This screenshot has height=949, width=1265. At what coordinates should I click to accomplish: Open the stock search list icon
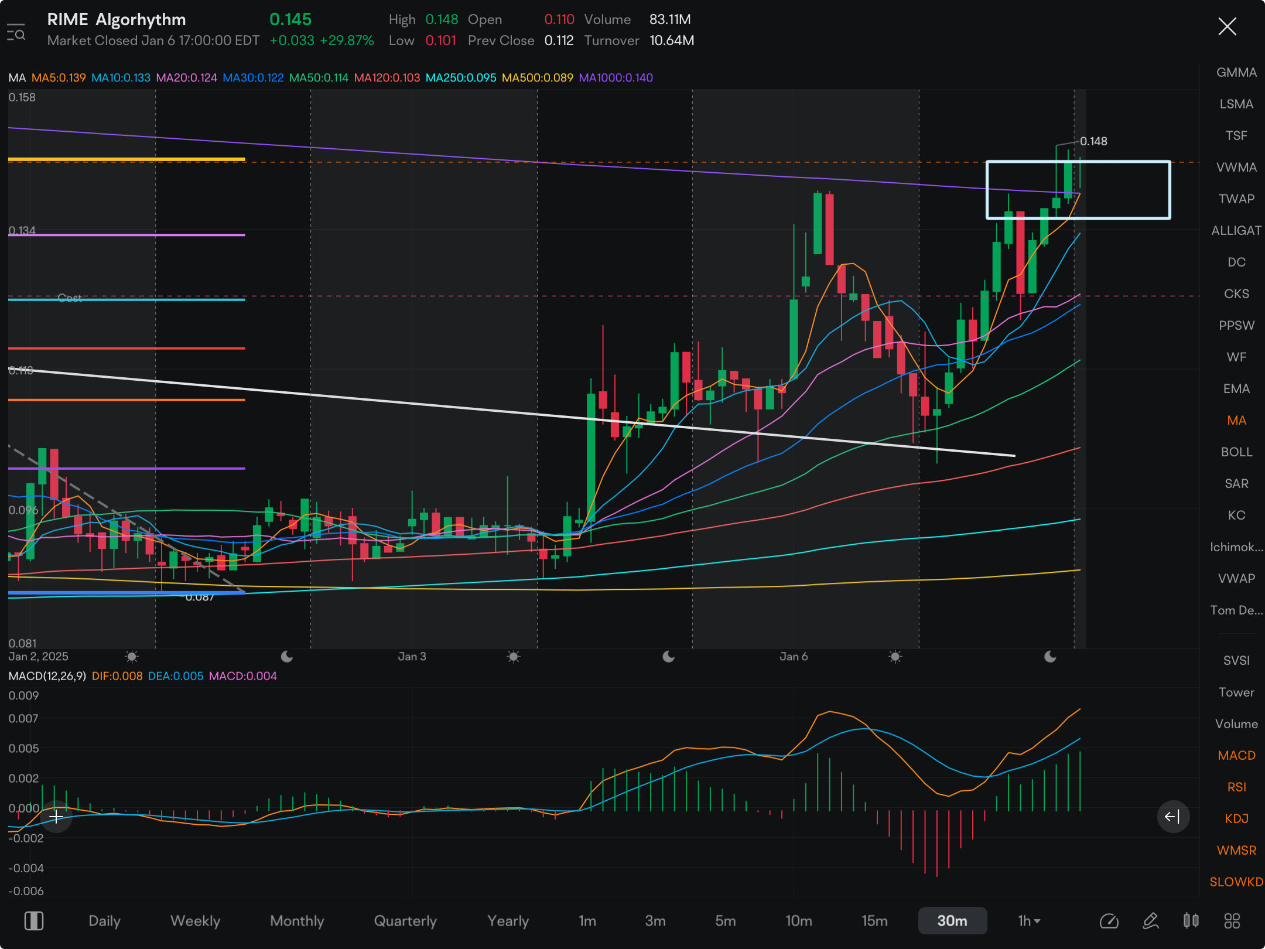tap(16, 33)
